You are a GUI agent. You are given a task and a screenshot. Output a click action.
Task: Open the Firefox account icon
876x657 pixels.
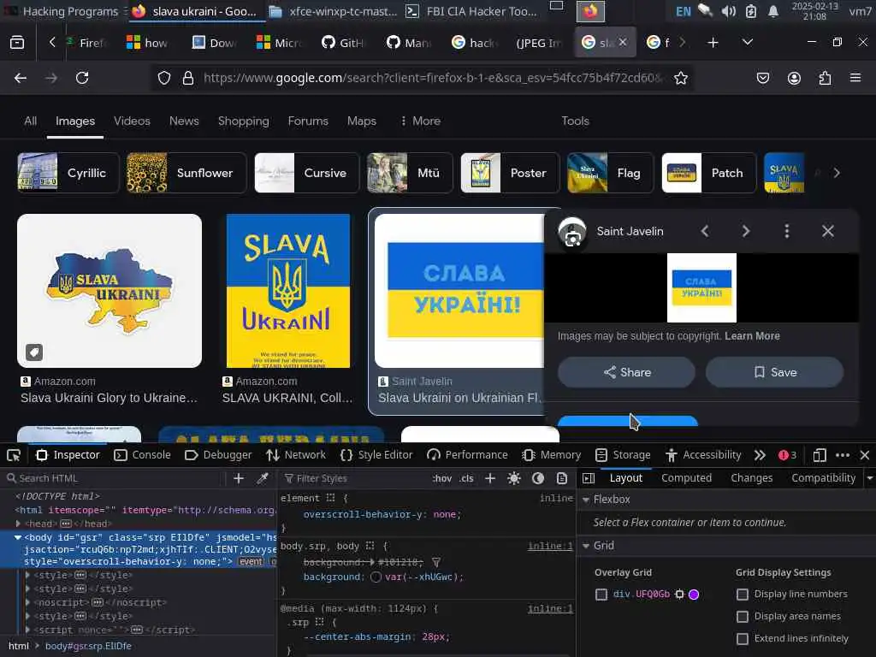794,78
